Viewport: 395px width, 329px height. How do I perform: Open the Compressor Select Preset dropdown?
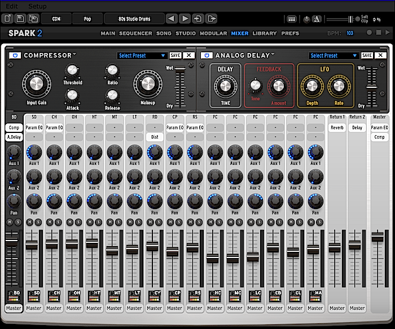point(142,55)
